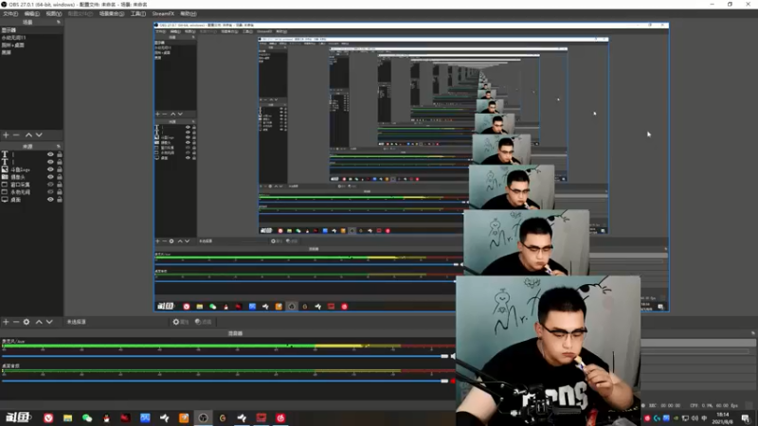Add a new source with plus icon
The image size is (758, 426).
coord(6,322)
